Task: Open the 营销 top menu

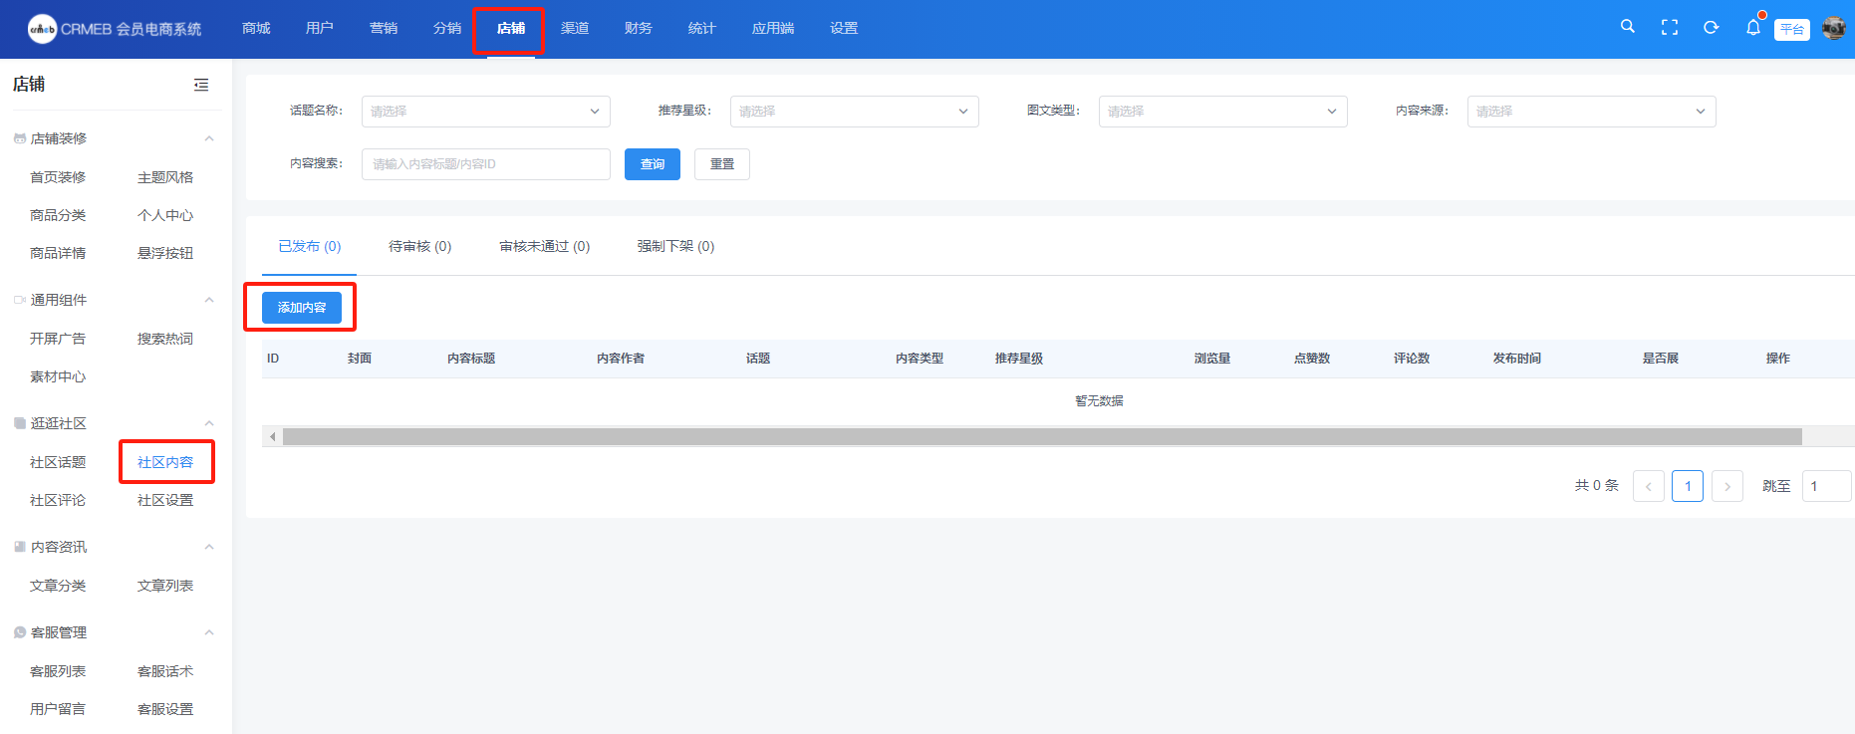Action: [384, 28]
